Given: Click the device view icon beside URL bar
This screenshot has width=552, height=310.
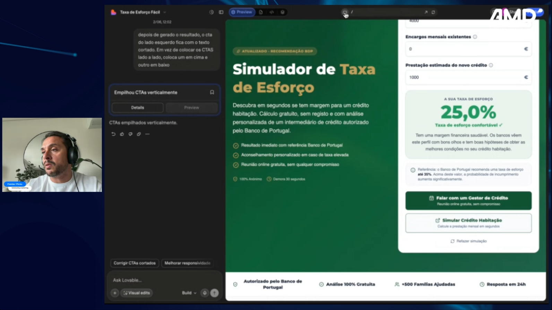Looking at the screenshot, I should 345,12.
